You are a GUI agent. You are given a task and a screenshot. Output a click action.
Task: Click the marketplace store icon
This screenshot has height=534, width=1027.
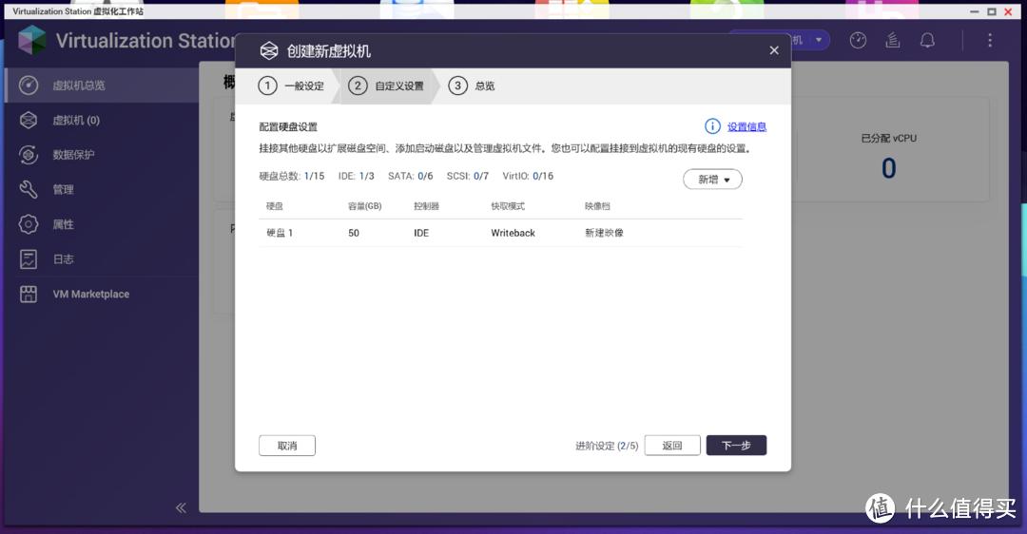[29, 294]
